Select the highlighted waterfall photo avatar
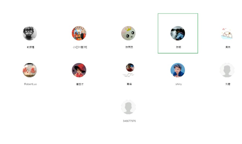This screenshot has width=242, height=144. tap(178, 33)
